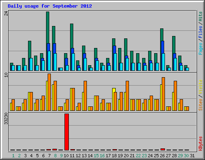Click day label "28" on the x-axis

(174, 156)
